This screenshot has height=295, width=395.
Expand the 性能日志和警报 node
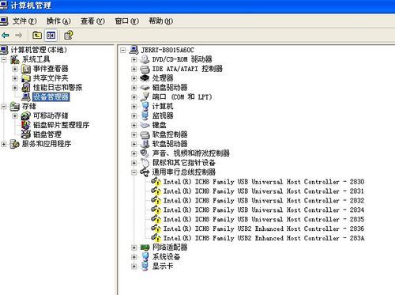click(15, 88)
